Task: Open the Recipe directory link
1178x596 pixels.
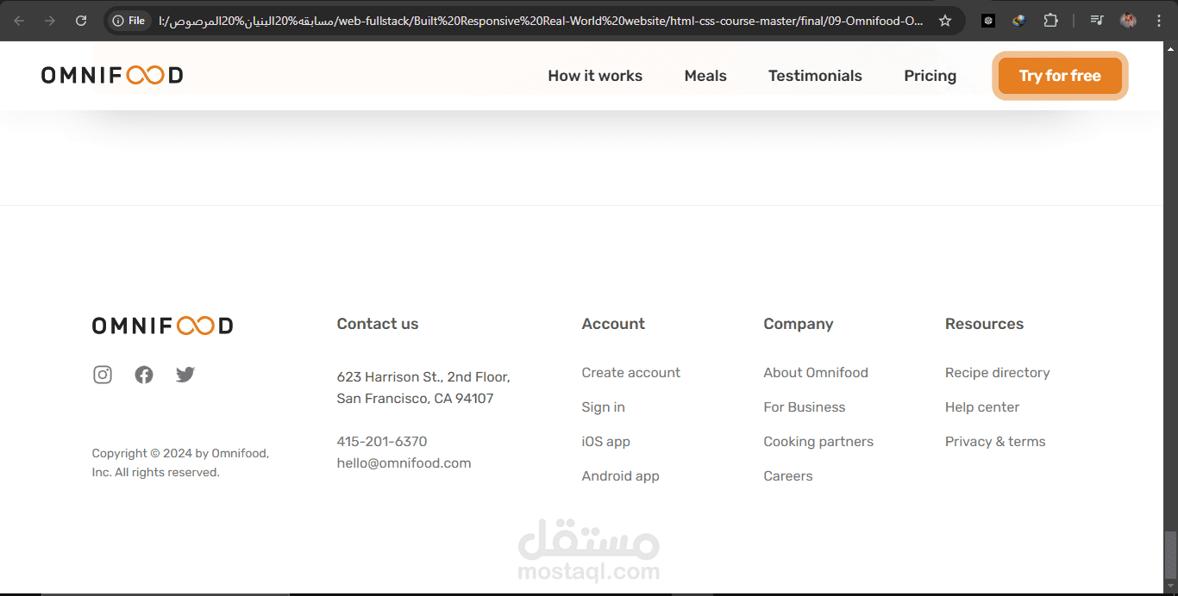Action: (x=997, y=373)
